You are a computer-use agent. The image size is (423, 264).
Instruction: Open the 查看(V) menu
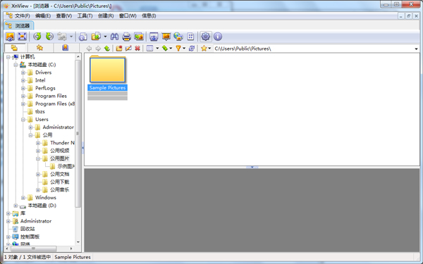(x=64, y=16)
